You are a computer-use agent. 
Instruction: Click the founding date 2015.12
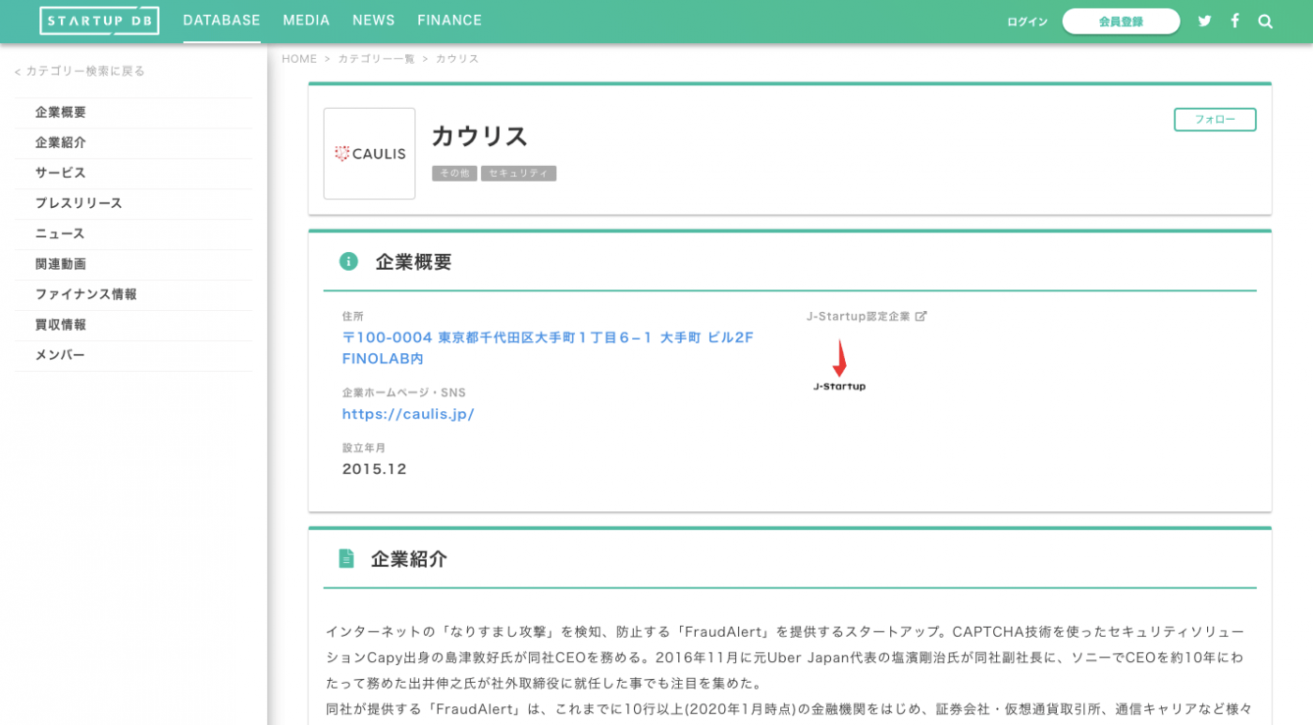pyautogui.click(x=374, y=469)
